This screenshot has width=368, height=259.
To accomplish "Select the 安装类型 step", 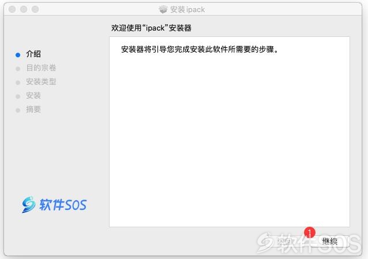I will 41,82.
